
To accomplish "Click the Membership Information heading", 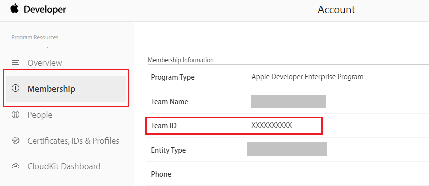I will coord(180,60).
